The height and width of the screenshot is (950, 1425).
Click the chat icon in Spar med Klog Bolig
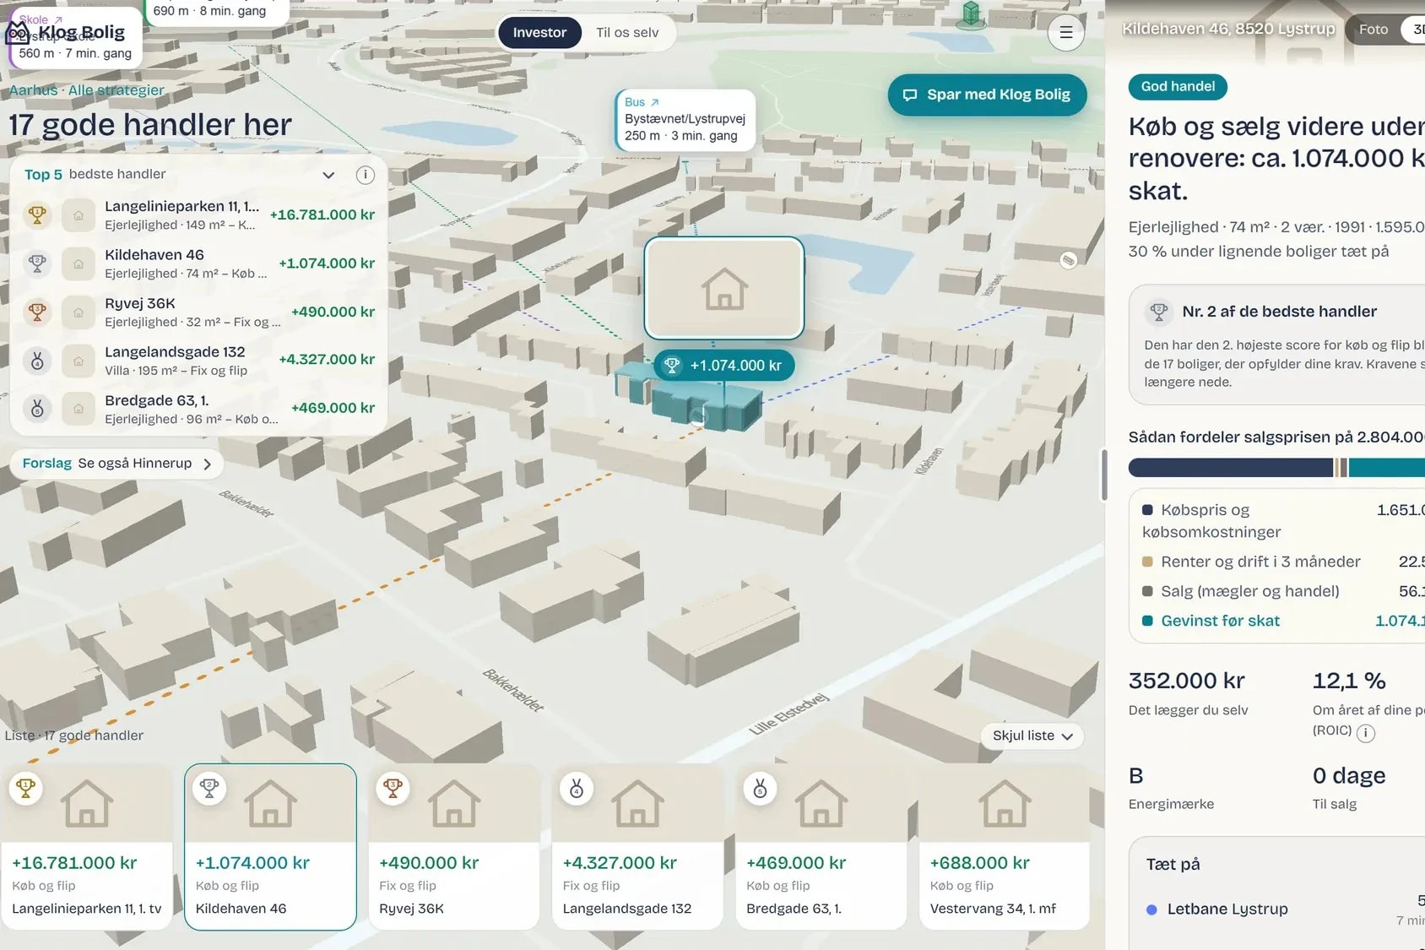point(910,95)
